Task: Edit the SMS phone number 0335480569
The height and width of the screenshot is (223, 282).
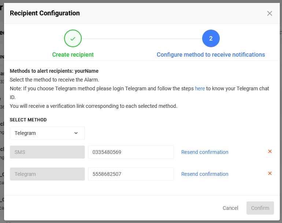Action: tap(131, 152)
